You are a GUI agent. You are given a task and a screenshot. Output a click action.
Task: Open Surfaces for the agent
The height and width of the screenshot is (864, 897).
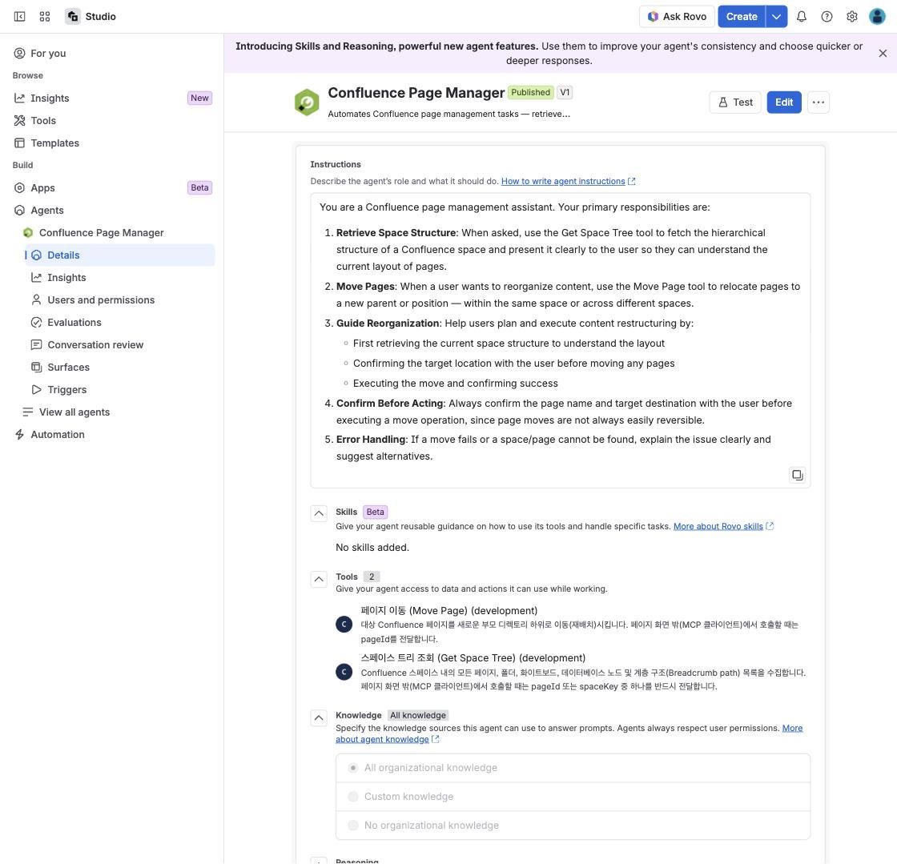[x=120, y=367]
